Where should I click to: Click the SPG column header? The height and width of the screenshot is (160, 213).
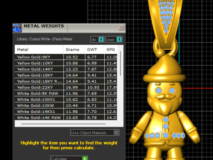[111, 49]
